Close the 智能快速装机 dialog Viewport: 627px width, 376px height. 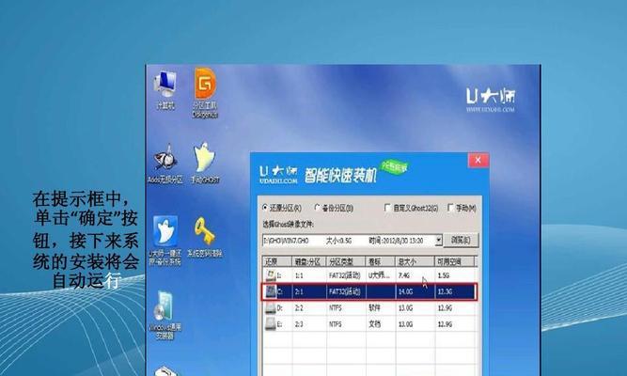point(478,161)
